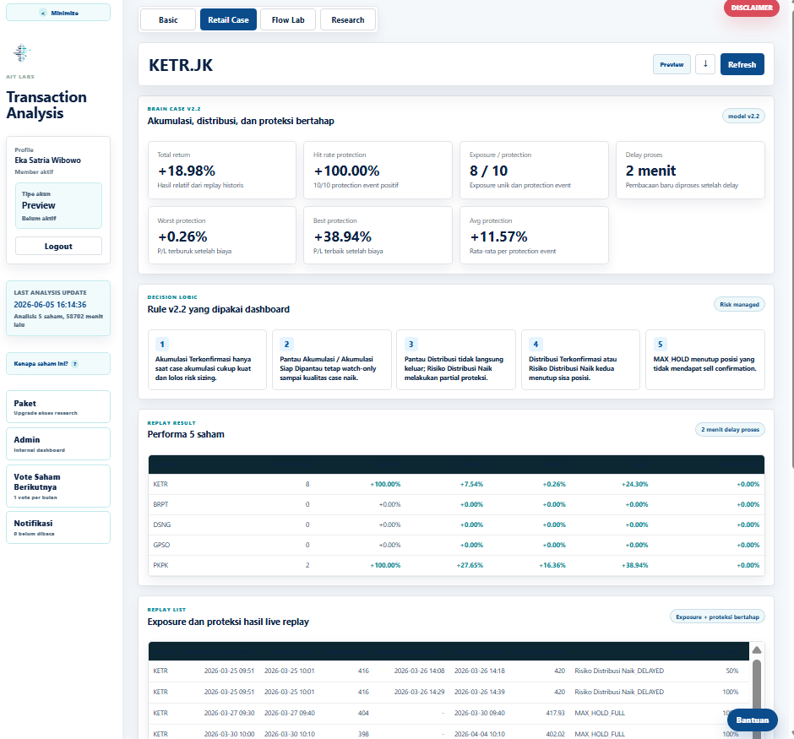
Task: Minimize the sidebar panel
Action: click(58, 13)
